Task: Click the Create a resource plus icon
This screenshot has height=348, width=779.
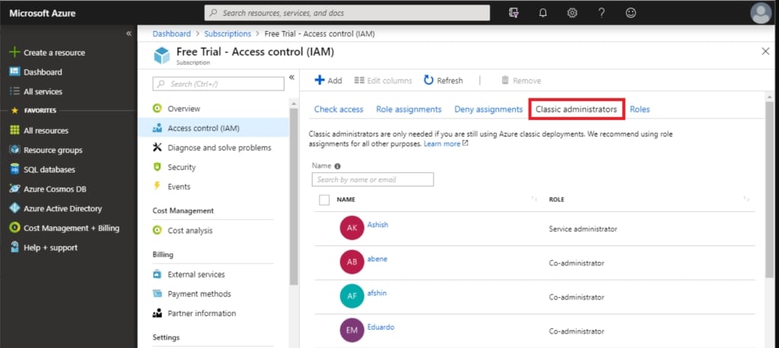Action: pyautogui.click(x=14, y=52)
